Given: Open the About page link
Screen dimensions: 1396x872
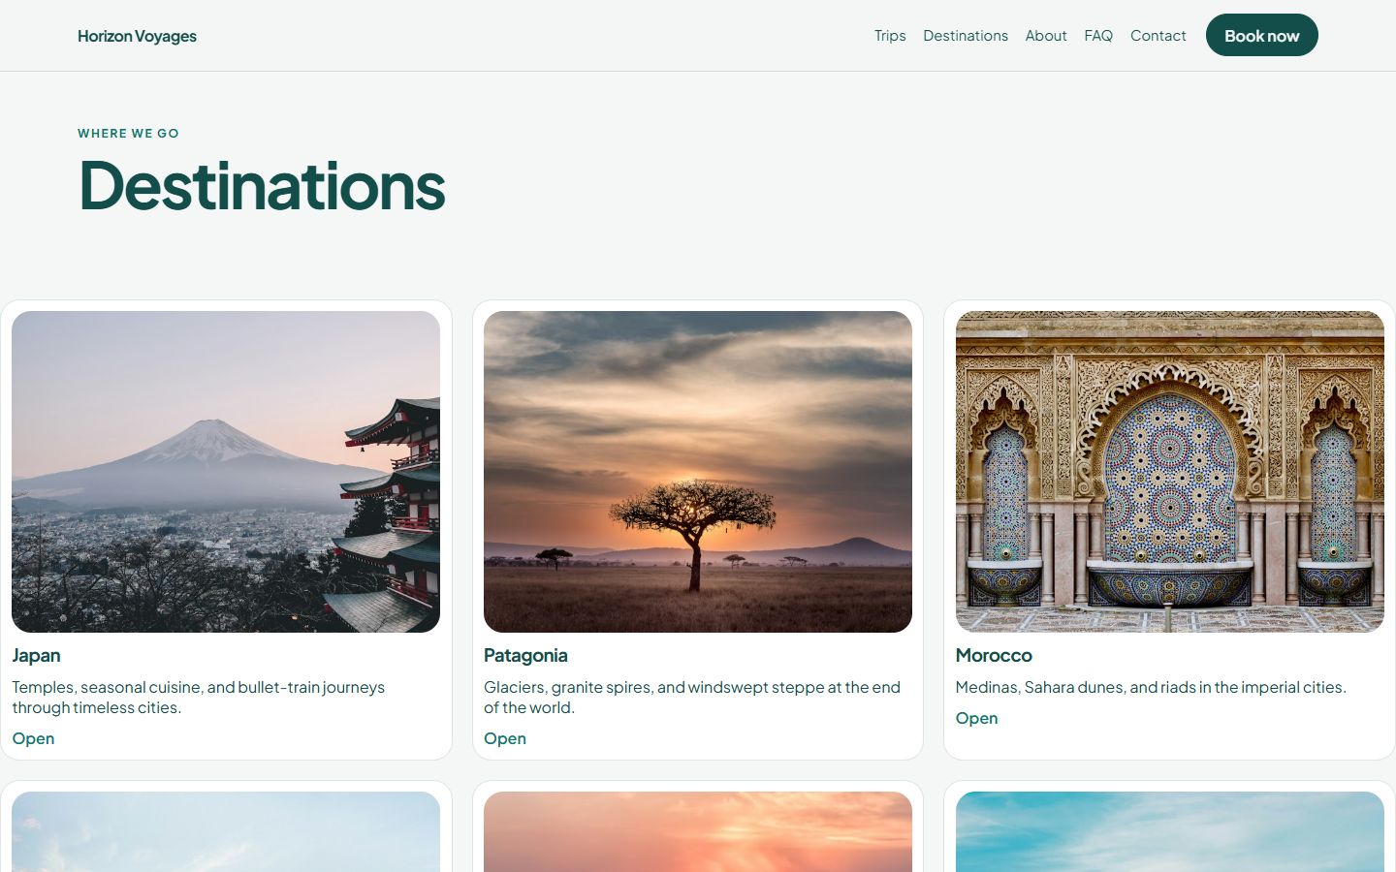Looking at the screenshot, I should tap(1046, 36).
